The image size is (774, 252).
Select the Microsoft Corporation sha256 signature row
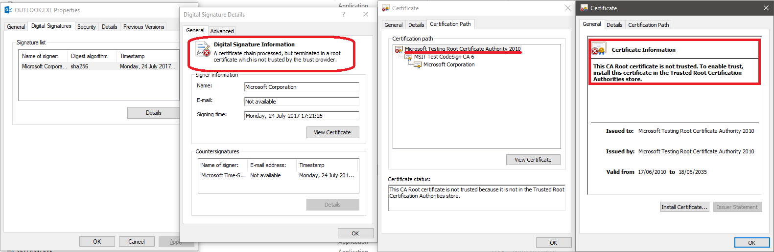(99, 66)
